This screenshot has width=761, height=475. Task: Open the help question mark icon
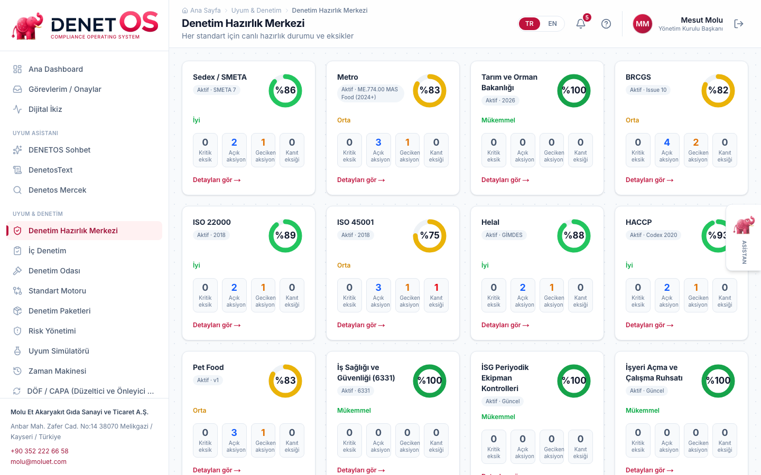point(606,24)
